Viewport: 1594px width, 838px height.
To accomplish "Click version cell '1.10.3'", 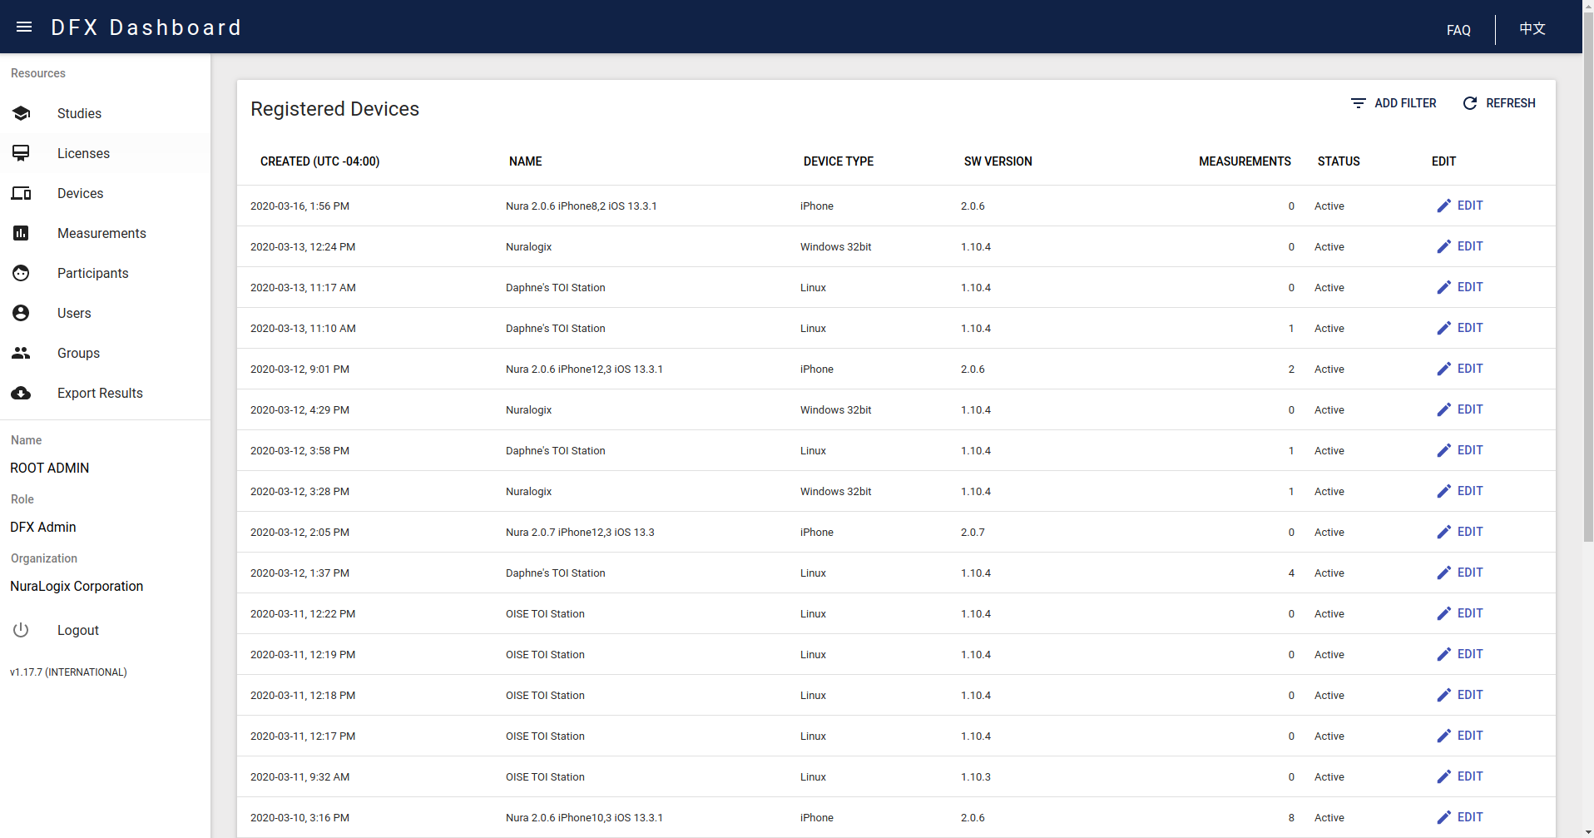I will (x=976, y=776).
